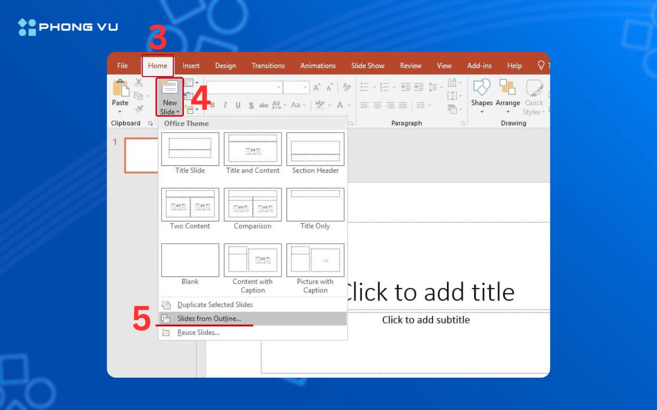This screenshot has height=410, width=657.
Task: Click the 'Click to add subtitle' placeholder
Action: pos(426,320)
